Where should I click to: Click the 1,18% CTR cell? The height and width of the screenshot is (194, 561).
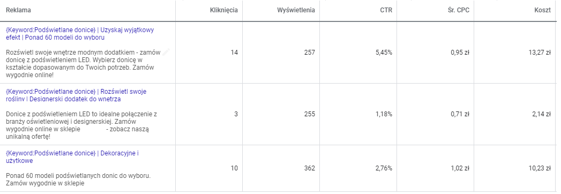pos(384,114)
